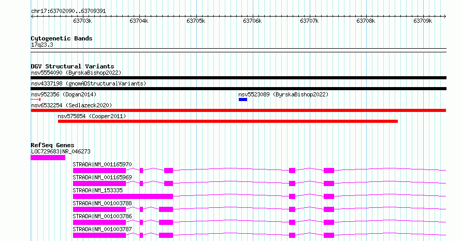
Task: Click the 63707k ruler tick label
Action: tap(309, 21)
